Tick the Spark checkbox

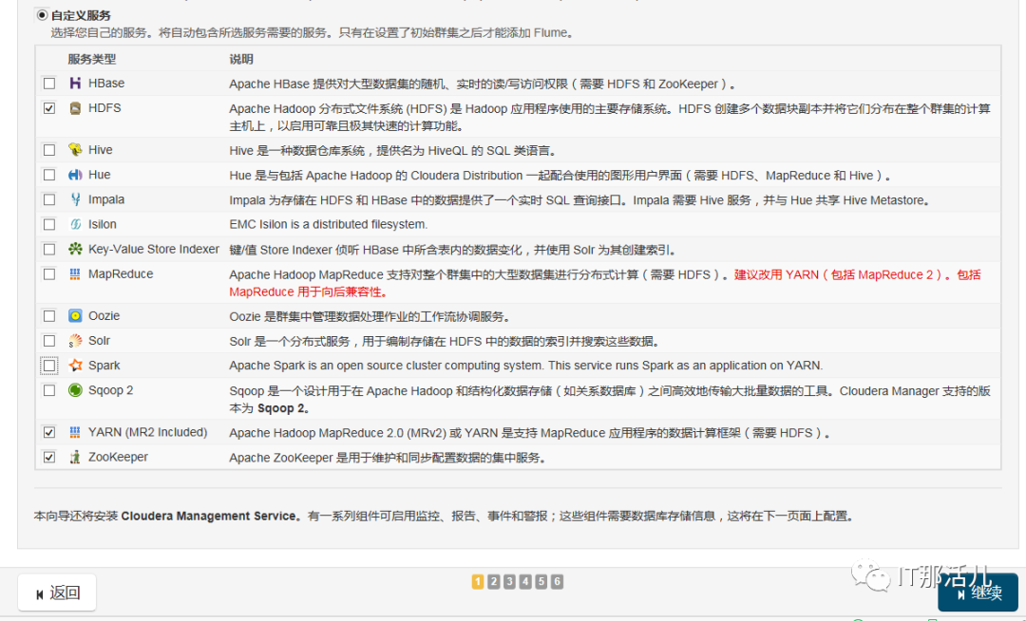[x=49, y=366]
